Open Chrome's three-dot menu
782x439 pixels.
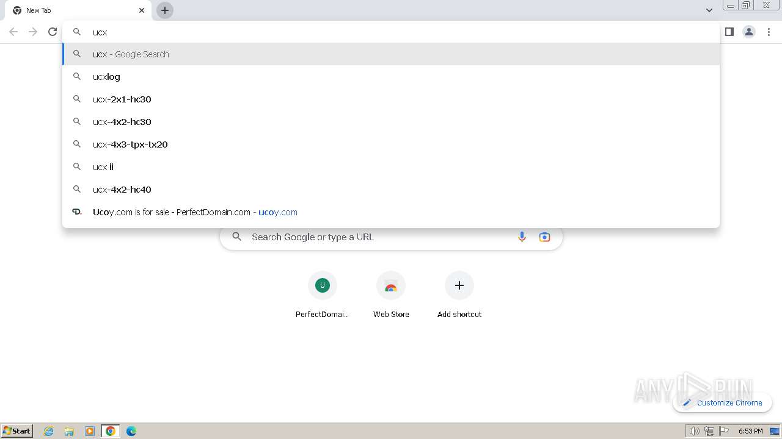(769, 32)
